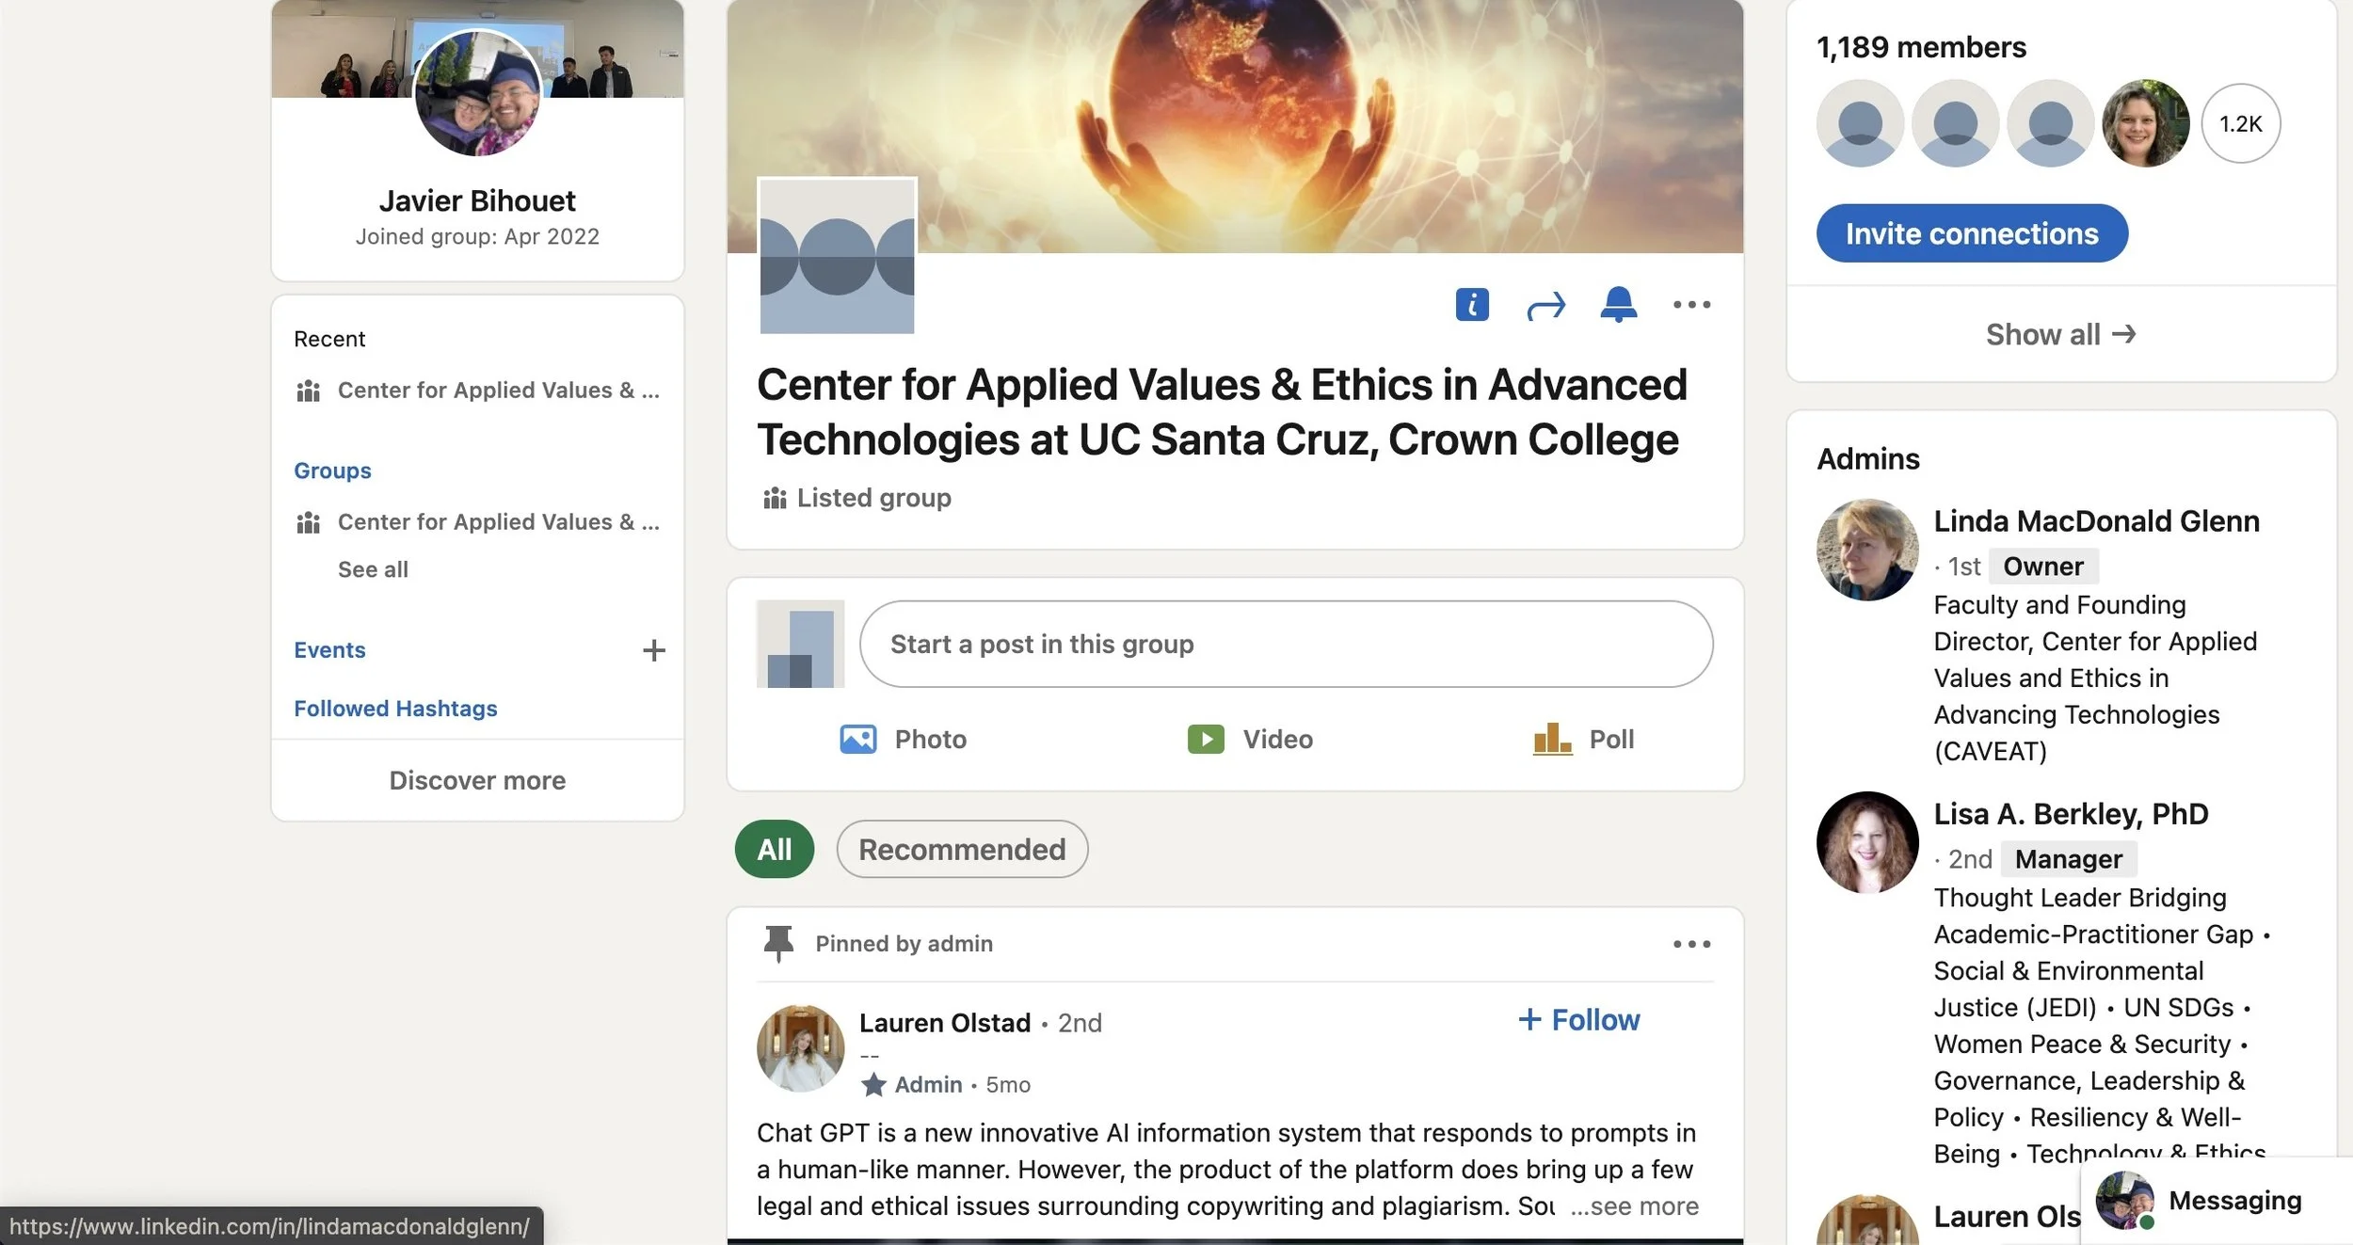
Task: Select the All feed filter
Action: tap(774, 850)
